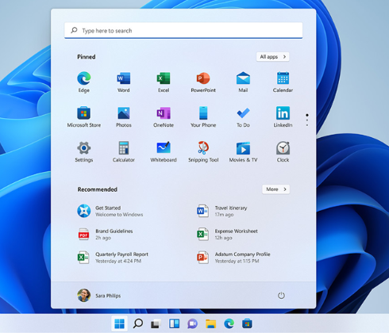The height and width of the screenshot is (336, 389).
Task: Open Adatum Company Profile presentation
Action: pyautogui.click(x=233, y=258)
